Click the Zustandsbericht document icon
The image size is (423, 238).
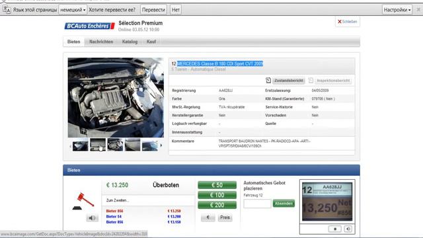click(268, 81)
